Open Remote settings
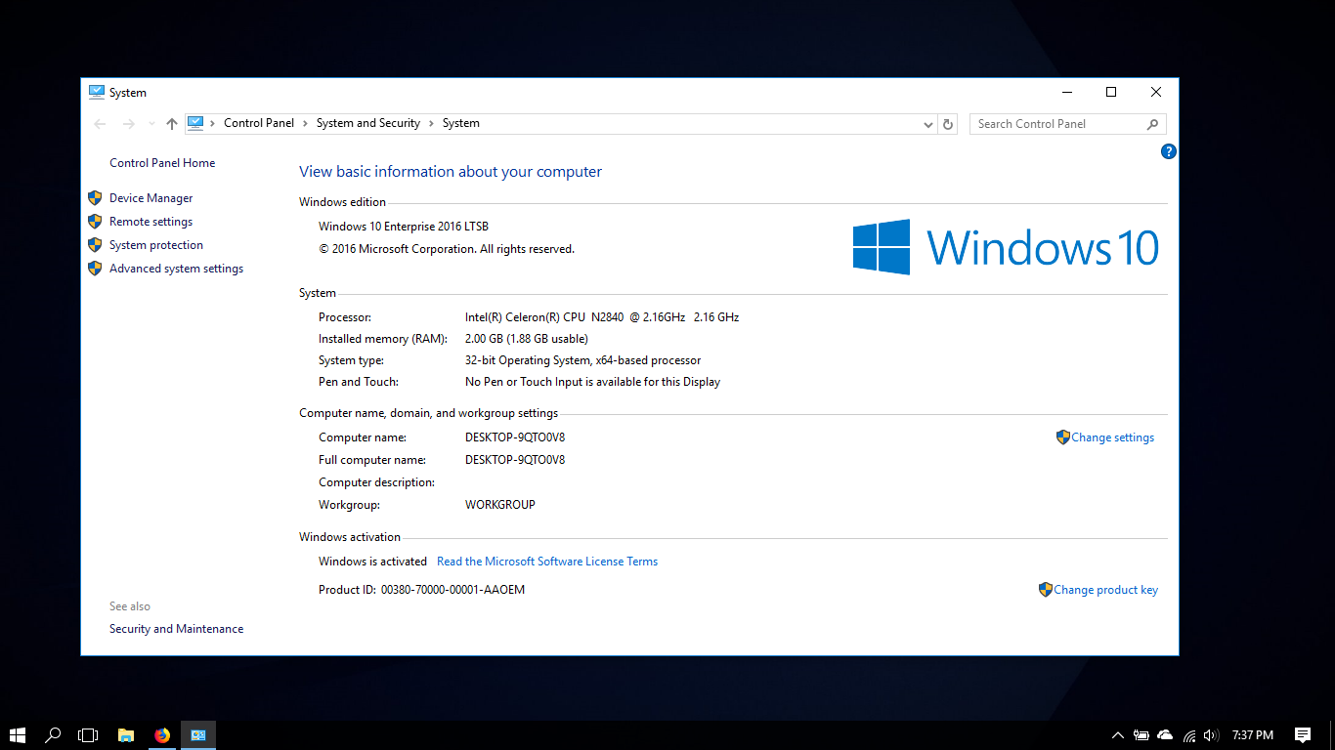1335x750 pixels. click(151, 222)
